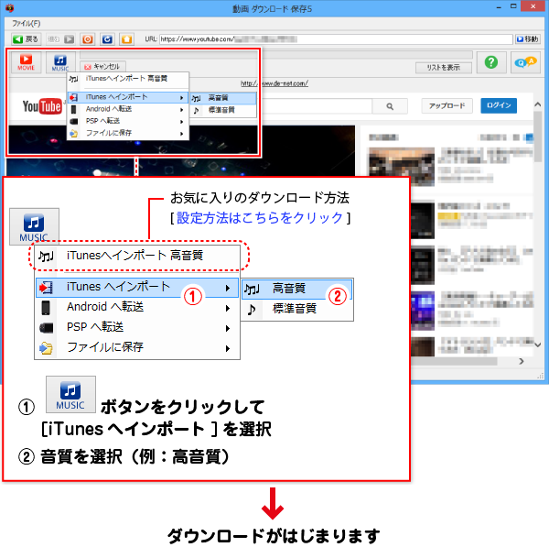549x547 pixels.
Task: Click the horizontal scrollbar right arrow
Action: point(522,361)
